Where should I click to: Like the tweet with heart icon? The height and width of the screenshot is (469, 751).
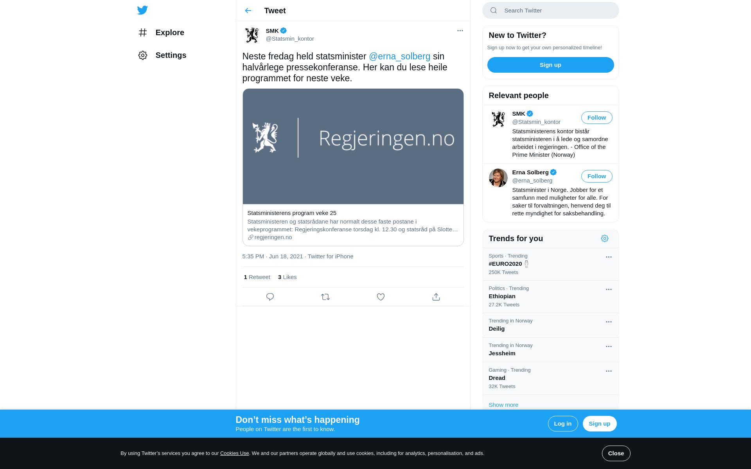(381, 297)
